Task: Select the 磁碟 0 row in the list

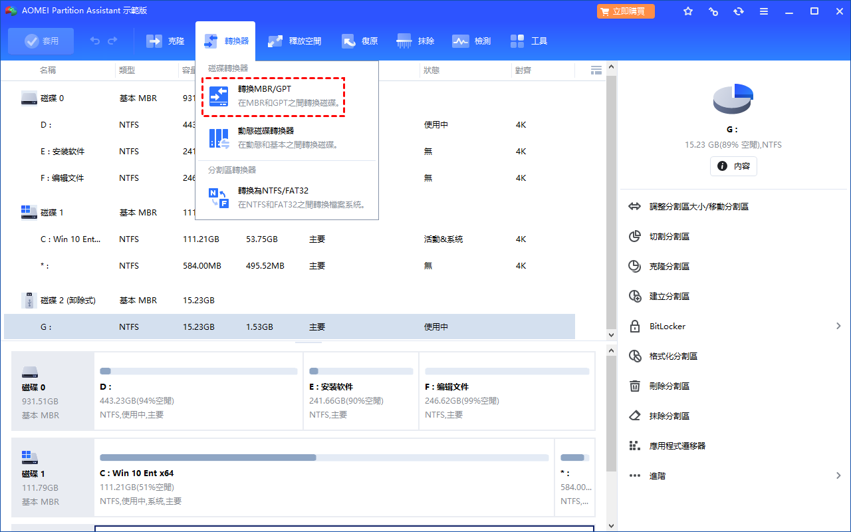Action: coord(289,98)
